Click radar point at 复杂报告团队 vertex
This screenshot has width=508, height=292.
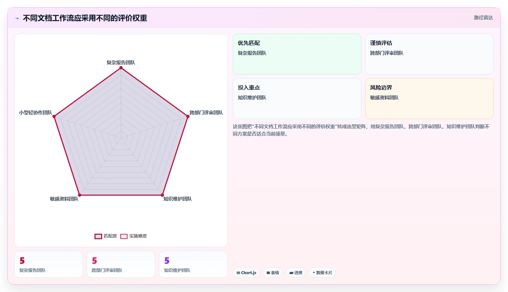coord(121,68)
